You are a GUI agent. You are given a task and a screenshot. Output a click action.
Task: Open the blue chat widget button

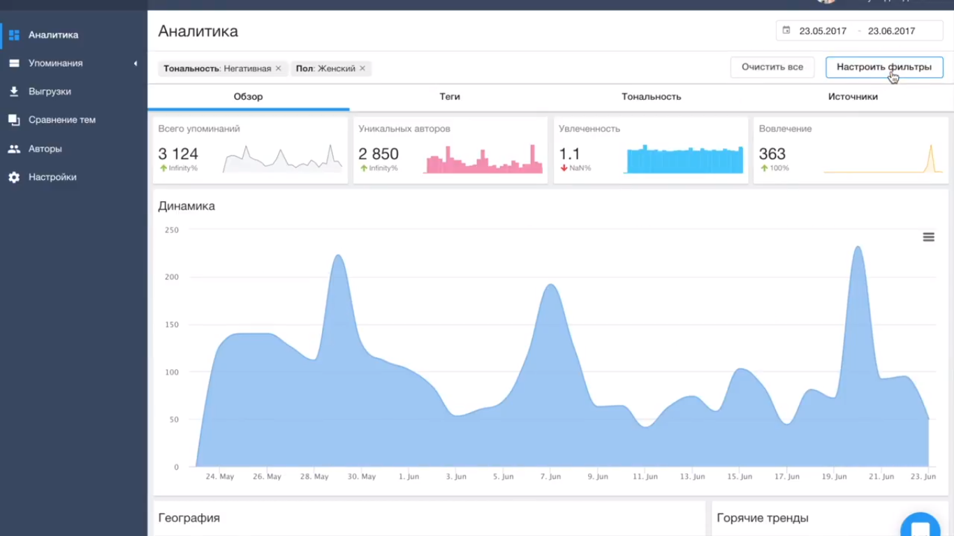[x=920, y=528]
